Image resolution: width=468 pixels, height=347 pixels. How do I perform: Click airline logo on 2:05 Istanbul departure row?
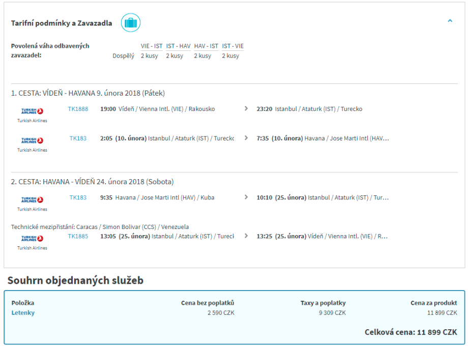point(32,140)
